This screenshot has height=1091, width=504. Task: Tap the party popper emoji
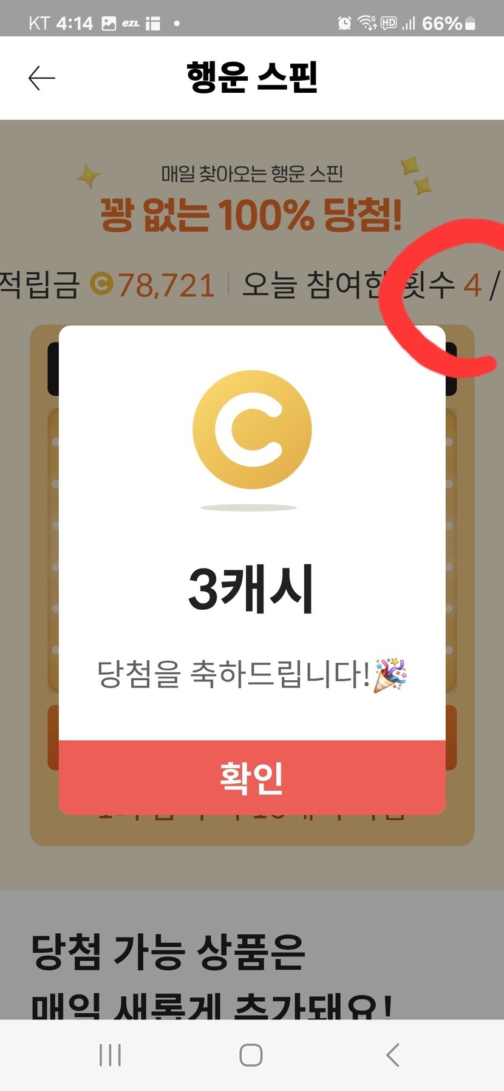[390, 674]
